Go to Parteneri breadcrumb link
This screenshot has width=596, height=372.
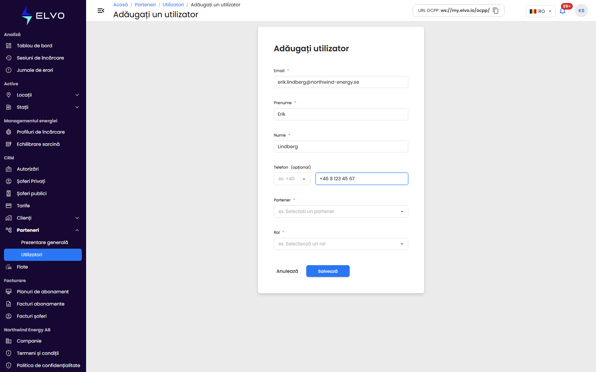tap(145, 5)
